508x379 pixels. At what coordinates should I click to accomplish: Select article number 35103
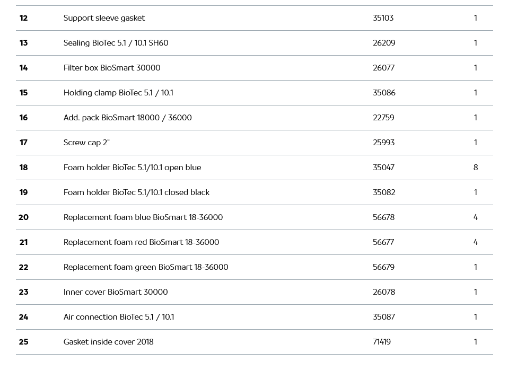point(383,18)
